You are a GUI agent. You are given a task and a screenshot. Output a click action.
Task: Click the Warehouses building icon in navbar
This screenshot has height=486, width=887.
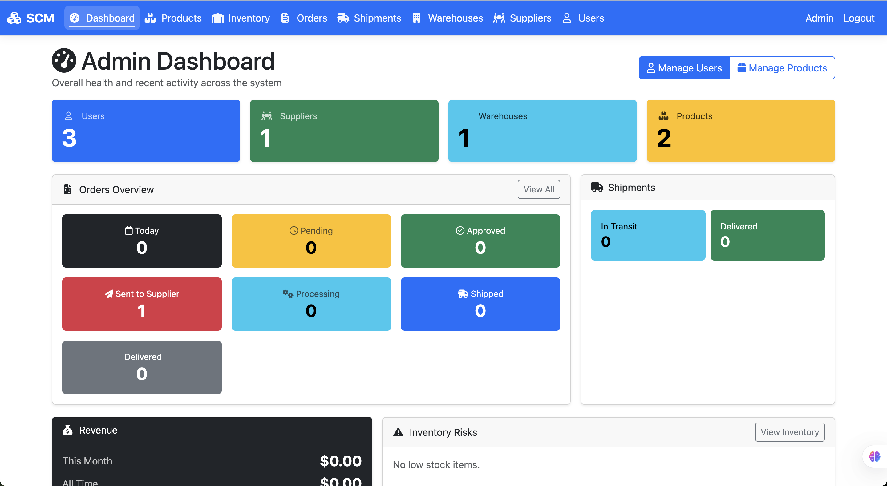point(416,18)
